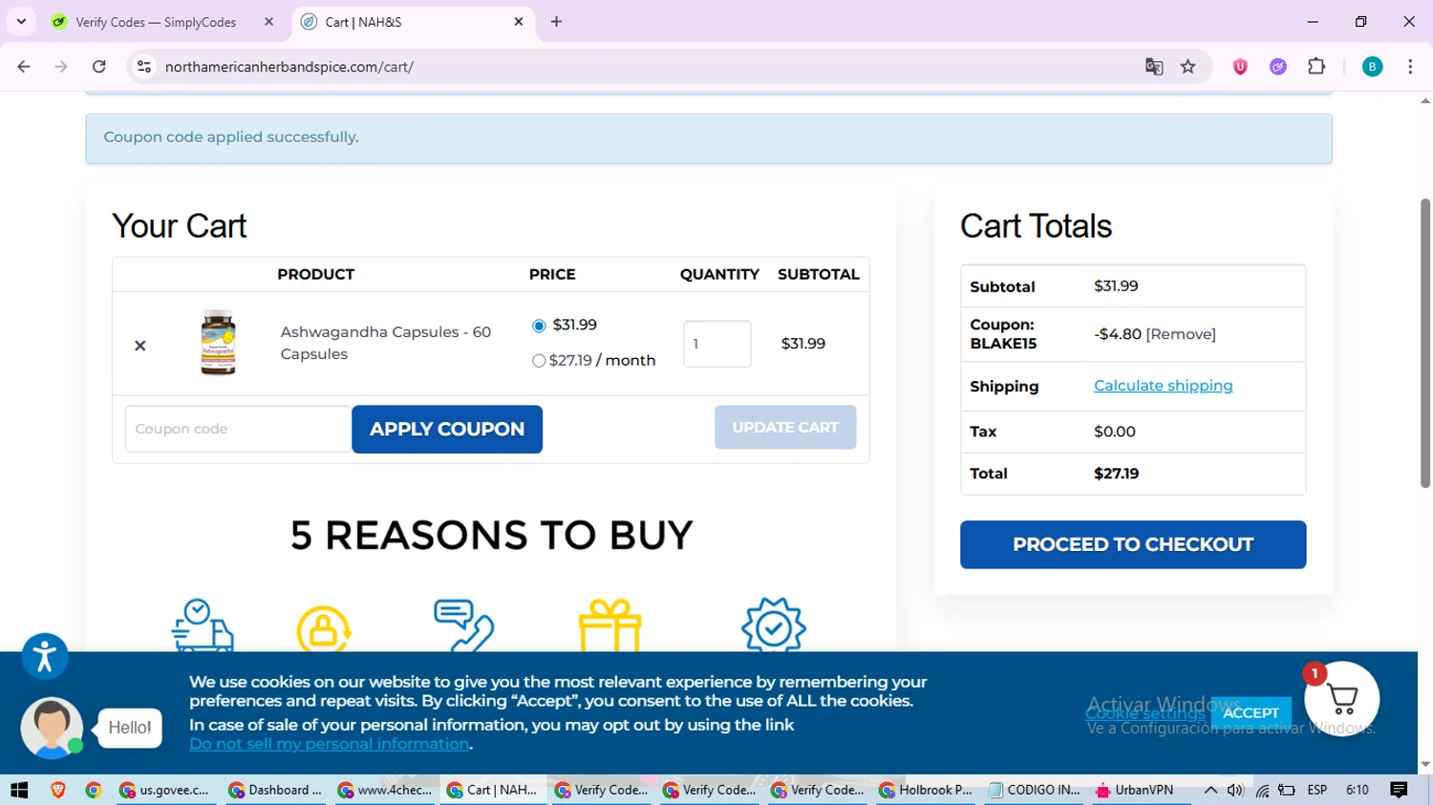Show hidden system tray icons
Viewport: 1433px width, 805px height.
pyautogui.click(x=1210, y=790)
